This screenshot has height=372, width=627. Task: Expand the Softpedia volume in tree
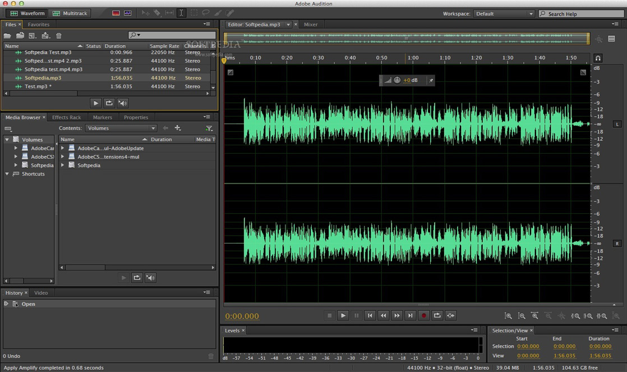(x=16, y=165)
